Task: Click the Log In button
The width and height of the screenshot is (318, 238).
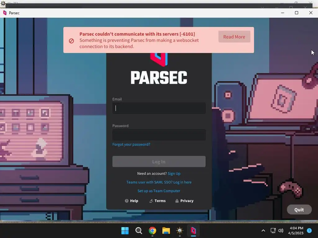Action: point(159,161)
